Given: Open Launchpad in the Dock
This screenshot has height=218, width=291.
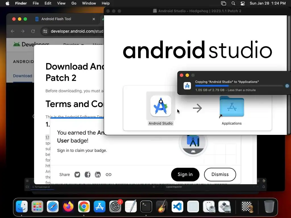Looking at the screenshot, I should click(37, 206).
